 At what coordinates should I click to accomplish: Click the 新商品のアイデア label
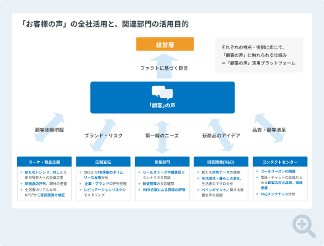[x=221, y=135]
